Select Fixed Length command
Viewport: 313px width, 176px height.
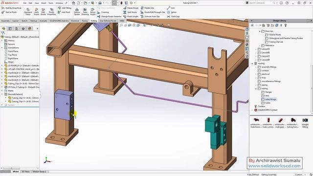tap(131, 16)
